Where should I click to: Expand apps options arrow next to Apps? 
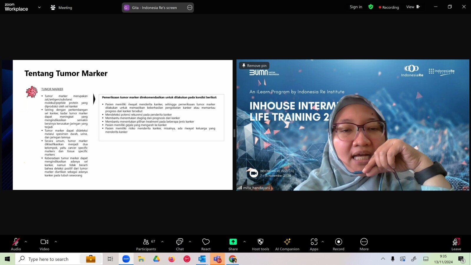click(323, 242)
